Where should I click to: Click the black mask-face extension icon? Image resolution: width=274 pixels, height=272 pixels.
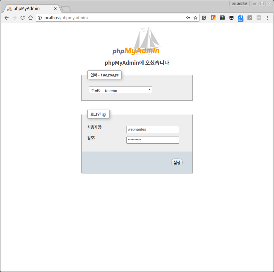coord(231,18)
